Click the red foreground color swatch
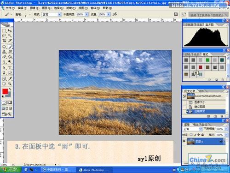 pos(5,91)
